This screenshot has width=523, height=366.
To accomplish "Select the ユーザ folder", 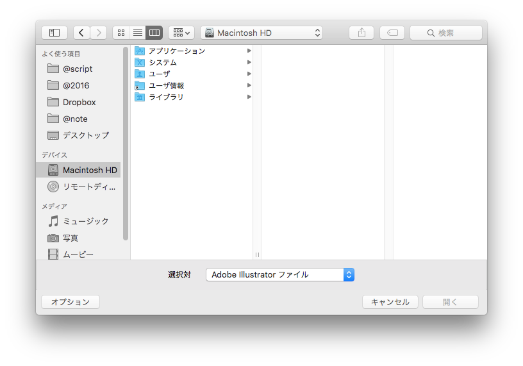I will (x=192, y=74).
